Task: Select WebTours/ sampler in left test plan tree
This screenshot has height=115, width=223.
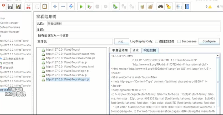Action: pyautogui.click(x=14, y=41)
